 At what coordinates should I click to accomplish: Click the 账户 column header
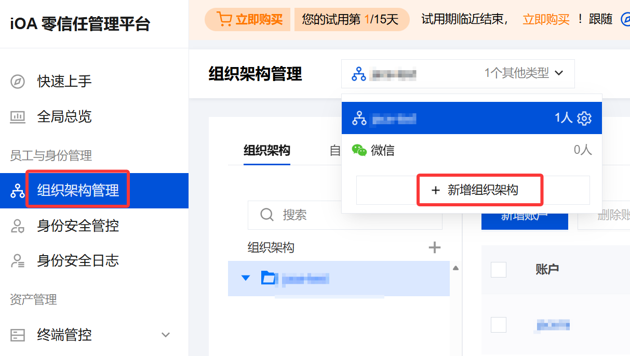click(547, 269)
